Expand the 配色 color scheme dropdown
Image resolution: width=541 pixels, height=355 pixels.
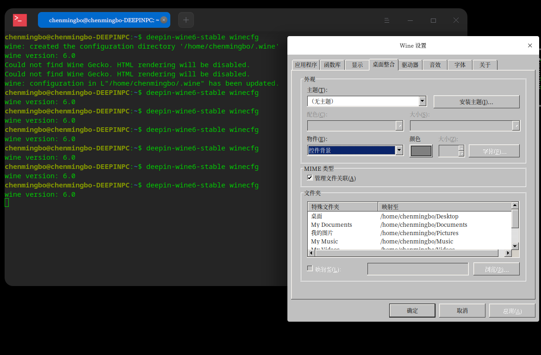(x=399, y=126)
